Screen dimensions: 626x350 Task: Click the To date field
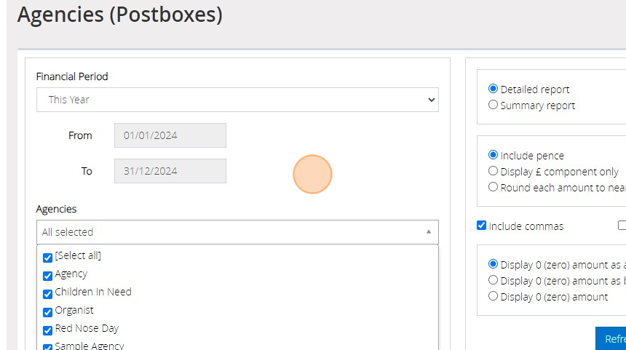[170, 171]
